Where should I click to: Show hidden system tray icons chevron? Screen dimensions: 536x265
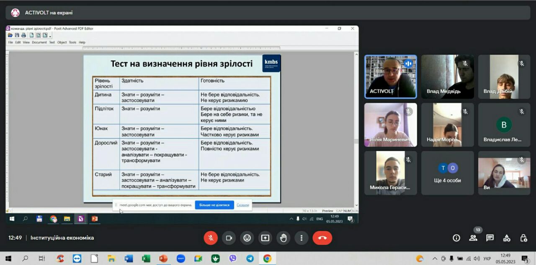[x=434, y=259]
